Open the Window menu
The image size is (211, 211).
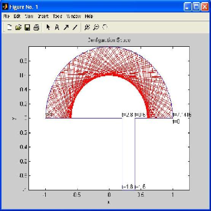pyautogui.click(x=74, y=16)
